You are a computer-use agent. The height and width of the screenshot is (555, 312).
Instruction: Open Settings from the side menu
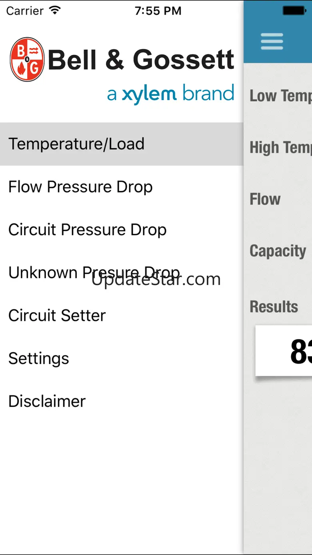(39, 358)
